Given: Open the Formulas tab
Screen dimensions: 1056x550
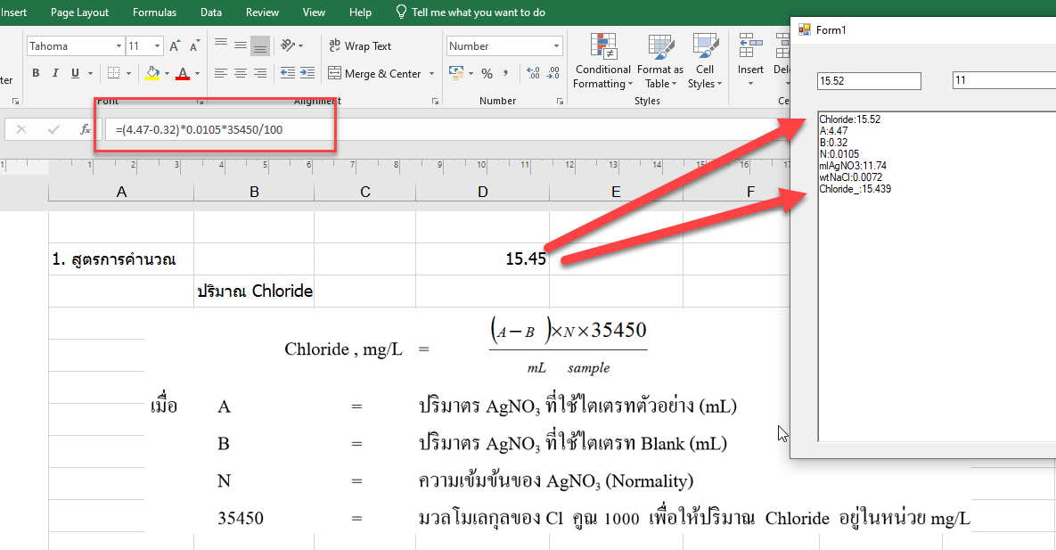Looking at the screenshot, I should click(154, 12).
